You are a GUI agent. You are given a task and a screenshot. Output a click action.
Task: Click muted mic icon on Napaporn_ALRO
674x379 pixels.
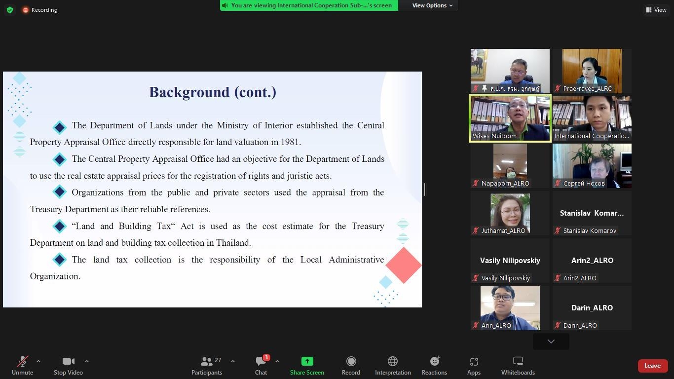(x=476, y=184)
